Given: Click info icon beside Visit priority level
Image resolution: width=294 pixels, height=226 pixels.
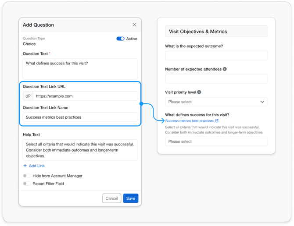Looking at the screenshot, I should 199,92.
